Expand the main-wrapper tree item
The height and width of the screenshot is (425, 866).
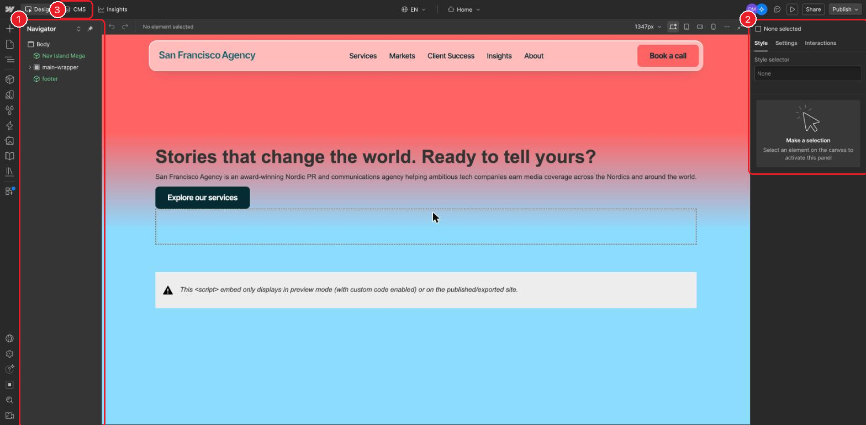[x=30, y=67]
